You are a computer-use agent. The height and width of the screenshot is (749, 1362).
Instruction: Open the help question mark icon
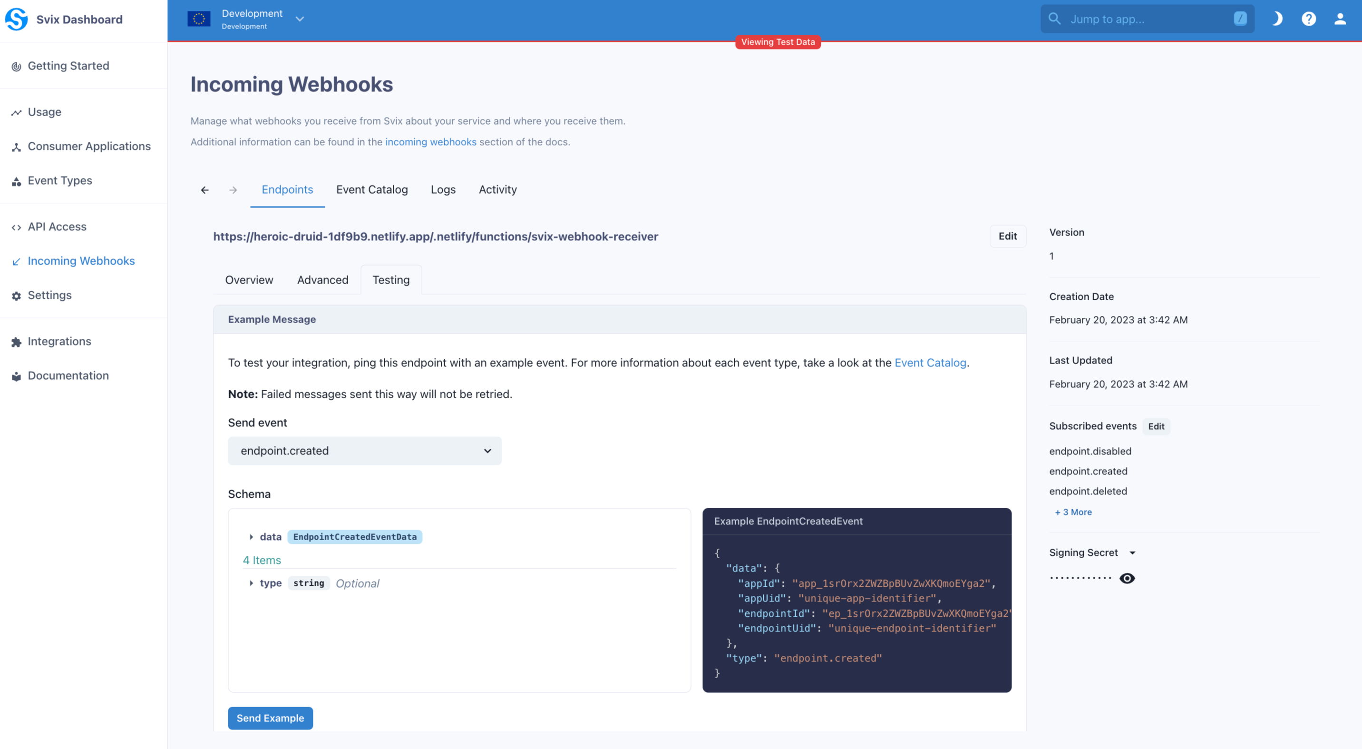coord(1309,19)
